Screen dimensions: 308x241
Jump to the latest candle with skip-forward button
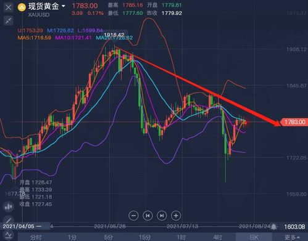point(162,216)
